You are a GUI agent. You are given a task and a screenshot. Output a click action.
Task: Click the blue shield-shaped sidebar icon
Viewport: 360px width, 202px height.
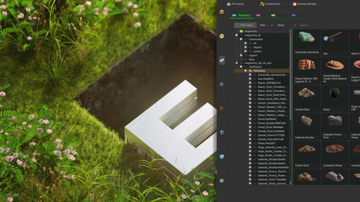[222, 132]
